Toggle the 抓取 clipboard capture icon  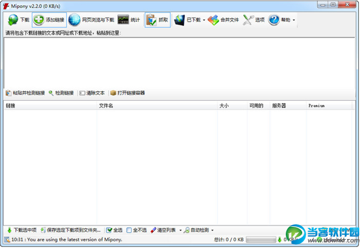click(x=151, y=20)
